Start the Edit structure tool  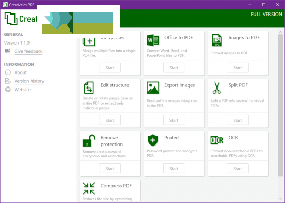(x=110, y=120)
